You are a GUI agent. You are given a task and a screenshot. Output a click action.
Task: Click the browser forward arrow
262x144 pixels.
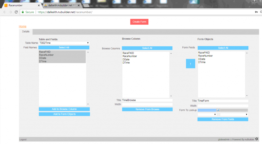coord(10,12)
